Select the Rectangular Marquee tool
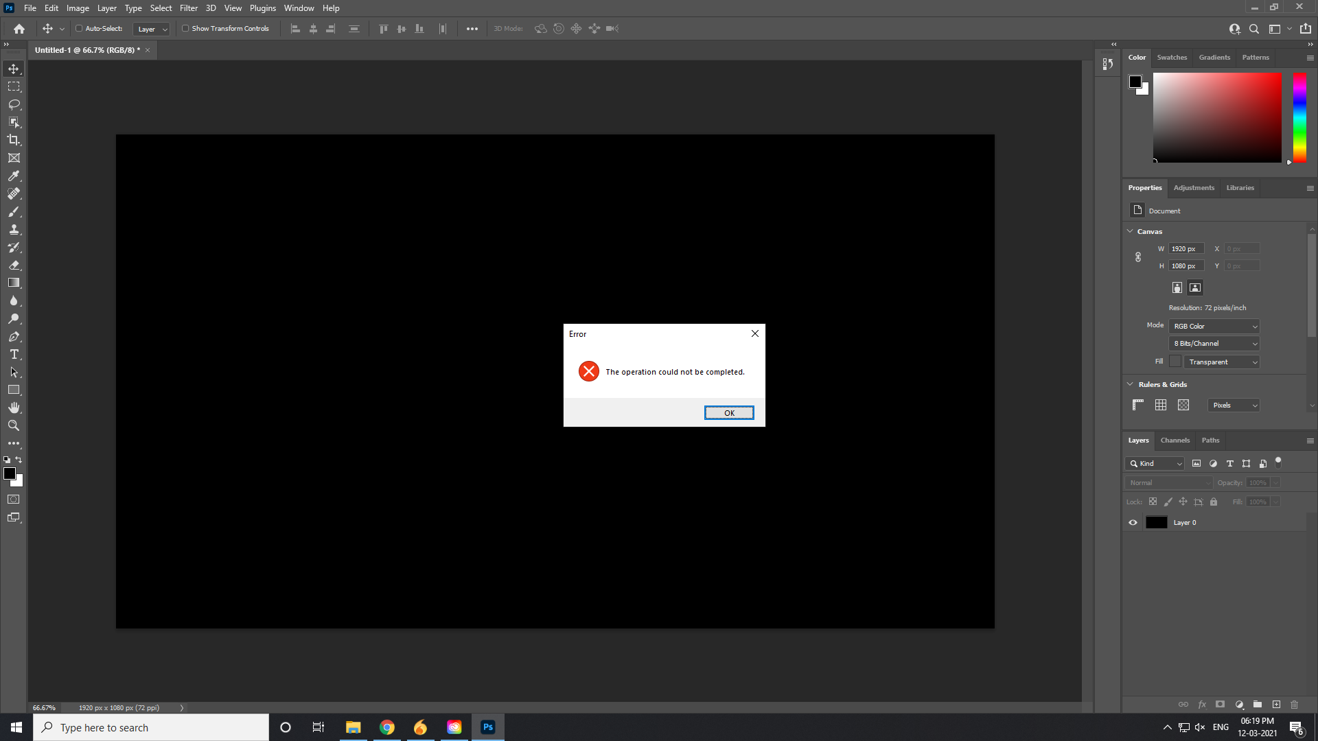The image size is (1318, 741). pyautogui.click(x=14, y=86)
